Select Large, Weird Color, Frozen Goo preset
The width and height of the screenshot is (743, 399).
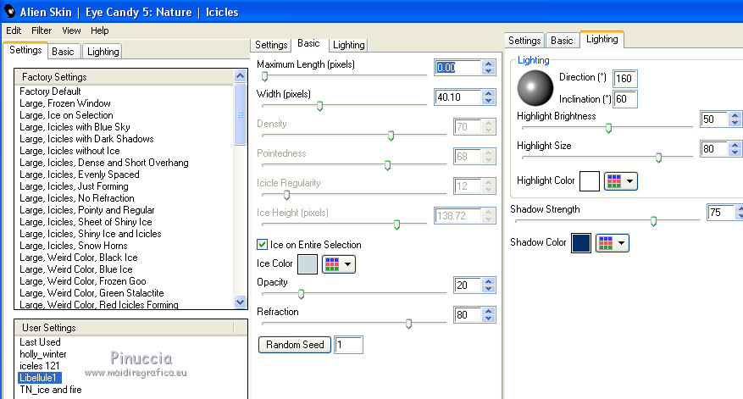[x=83, y=281]
